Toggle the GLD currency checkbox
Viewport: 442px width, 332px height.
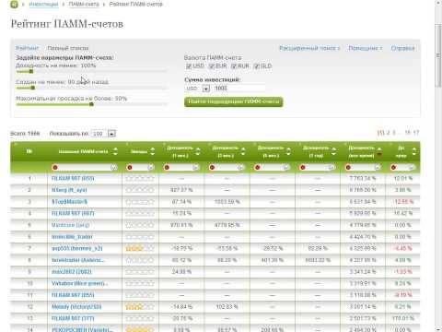[x=257, y=66]
